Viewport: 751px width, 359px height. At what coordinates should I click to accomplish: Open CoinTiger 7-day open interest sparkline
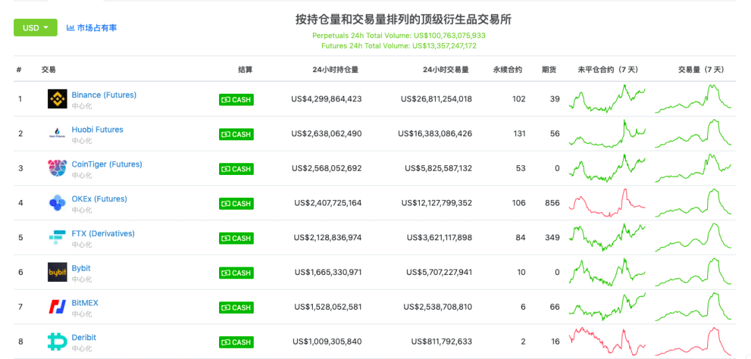[607, 168]
